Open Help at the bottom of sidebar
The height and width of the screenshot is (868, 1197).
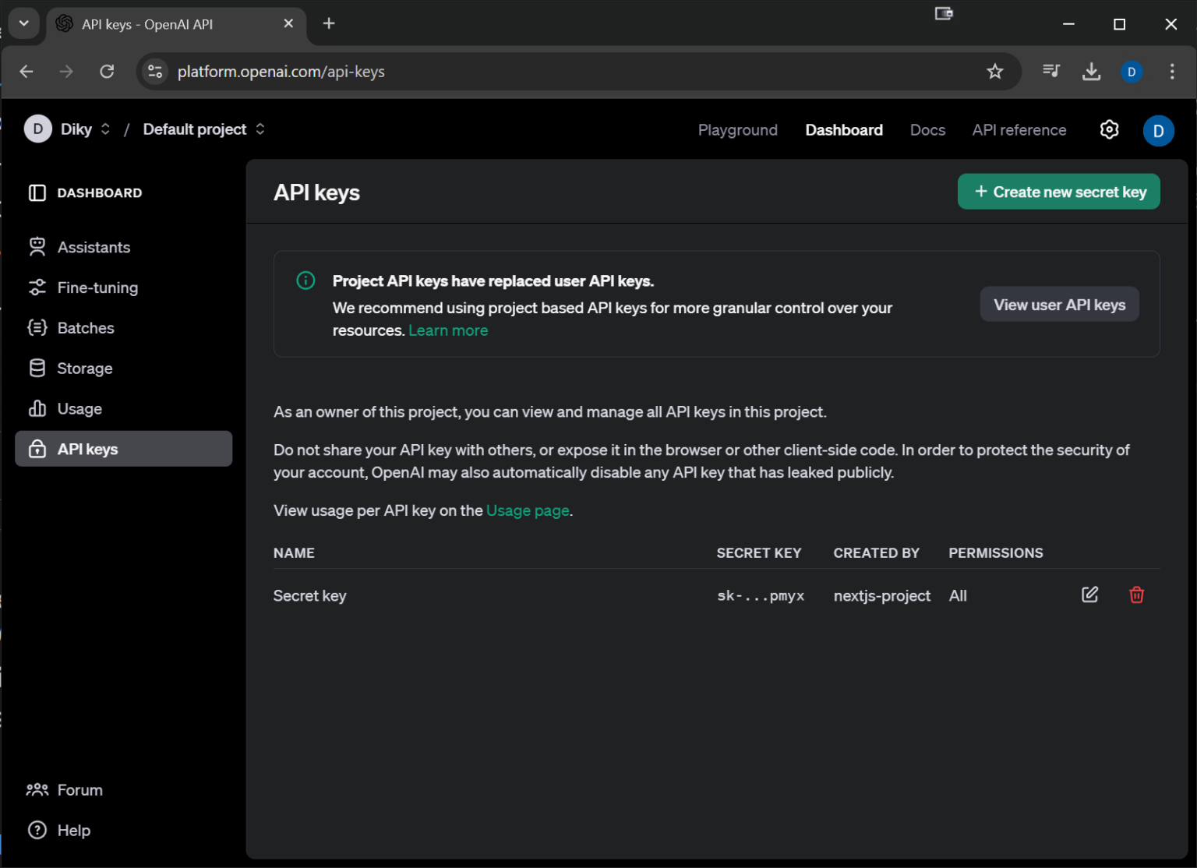[73, 830]
